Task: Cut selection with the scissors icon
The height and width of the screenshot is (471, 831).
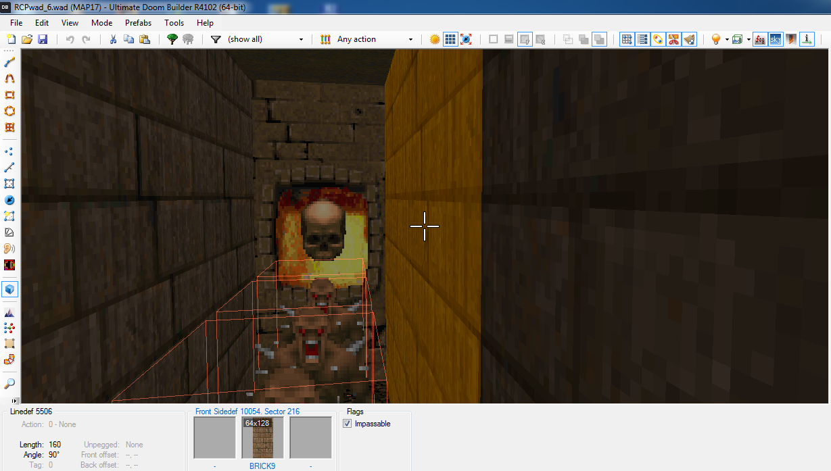Action: point(113,39)
